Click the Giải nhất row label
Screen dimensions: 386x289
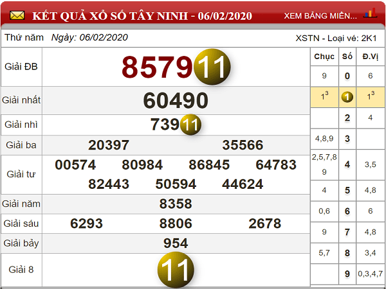tap(21, 100)
